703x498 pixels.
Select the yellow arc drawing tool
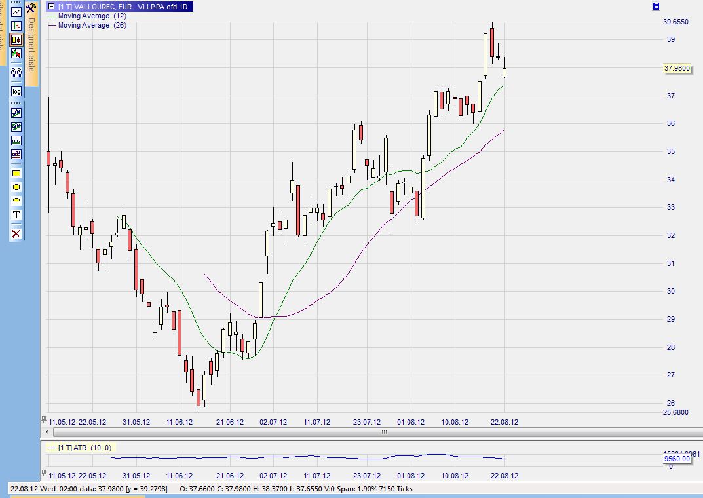[16, 201]
